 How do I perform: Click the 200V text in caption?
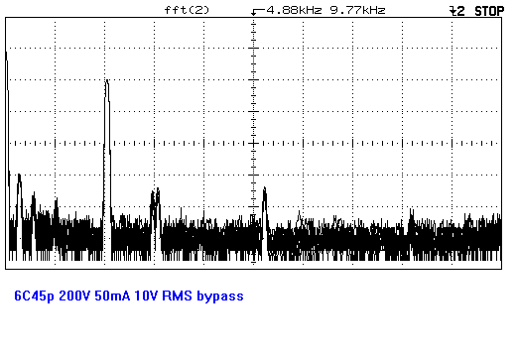[74, 296]
